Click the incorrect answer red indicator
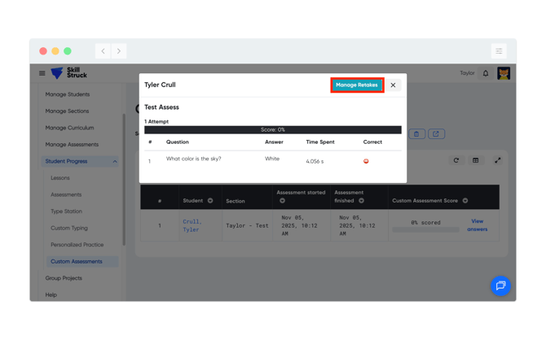The width and height of the screenshot is (546, 340). click(x=366, y=161)
